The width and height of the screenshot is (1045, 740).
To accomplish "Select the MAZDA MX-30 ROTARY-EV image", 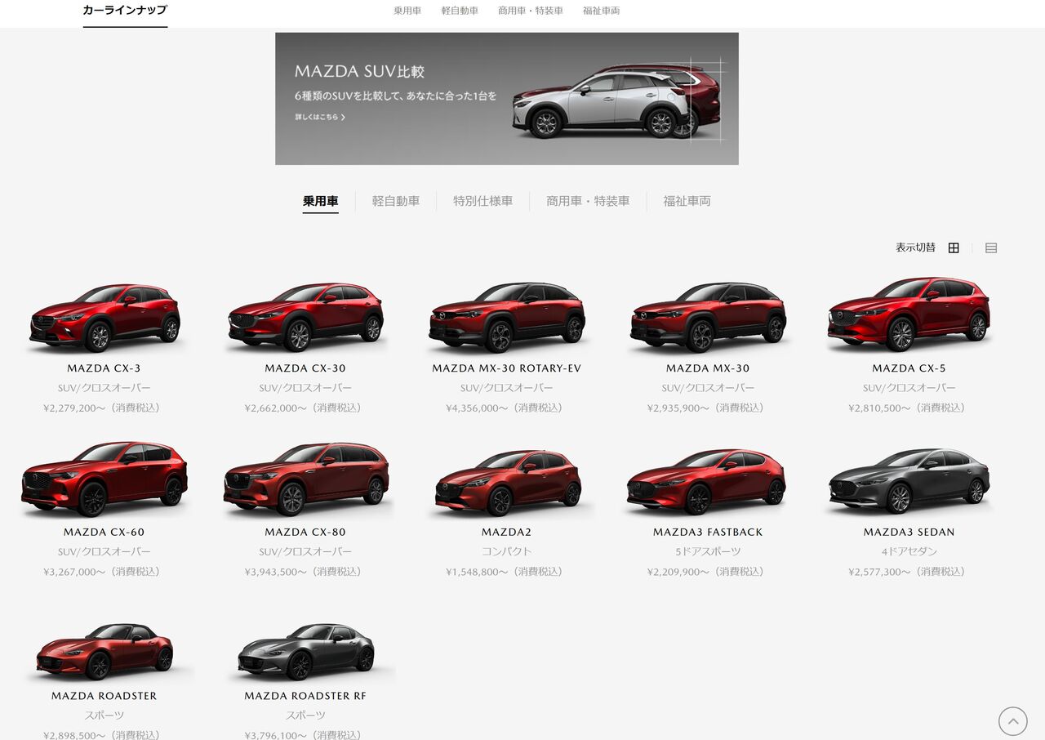I will 506,317.
